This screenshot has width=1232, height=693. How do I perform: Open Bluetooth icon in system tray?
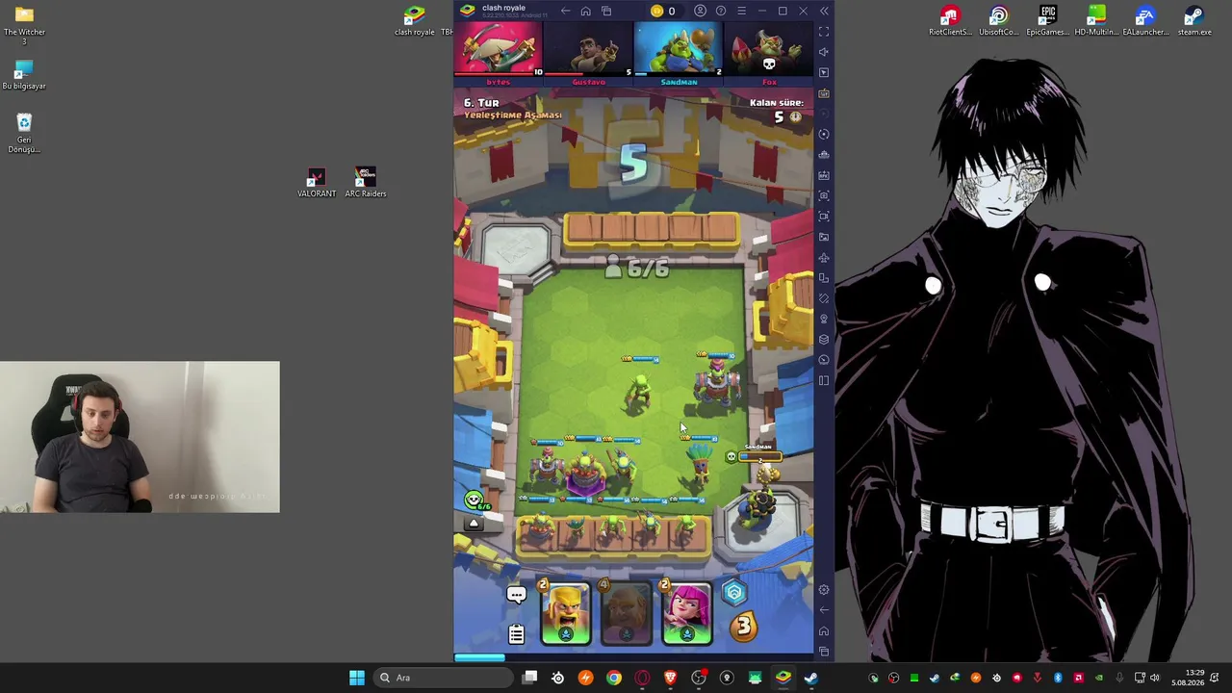click(1058, 678)
